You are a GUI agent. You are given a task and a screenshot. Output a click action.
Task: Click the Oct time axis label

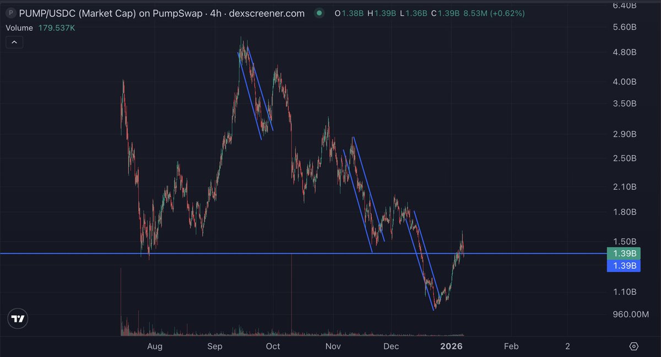pyautogui.click(x=273, y=347)
